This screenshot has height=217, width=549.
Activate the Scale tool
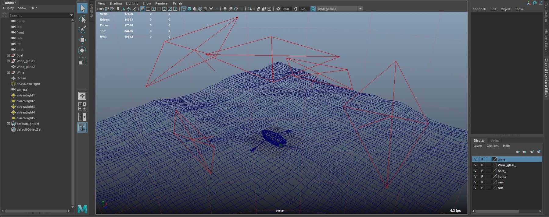click(x=82, y=61)
